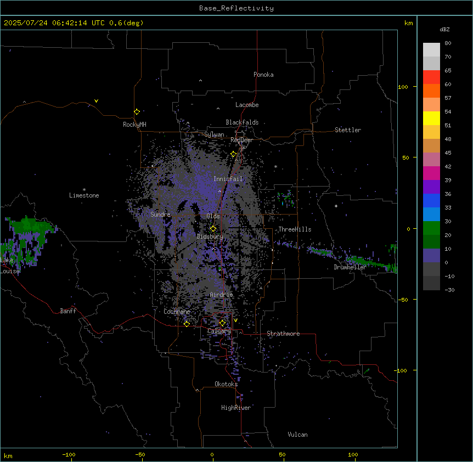Click the ThreeHills label
Image resolution: width=473 pixels, height=462 pixels.
pyautogui.click(x=295, y=229)
